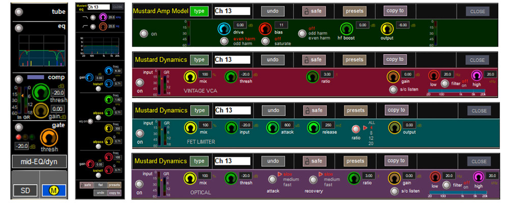This screenshot has height=203, width=509.
Task: Click the brown comp gain knob on channel strip
Action: [41, 111]
